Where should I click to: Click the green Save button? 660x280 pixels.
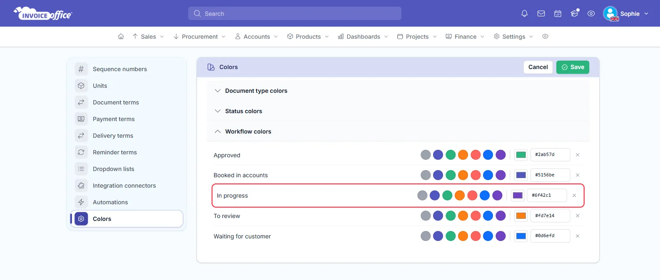click(x=573, y=67)
